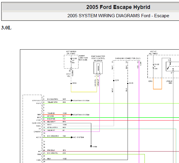
Task: Click the 'CASE GRD' pin label
Action: (36, 123)
